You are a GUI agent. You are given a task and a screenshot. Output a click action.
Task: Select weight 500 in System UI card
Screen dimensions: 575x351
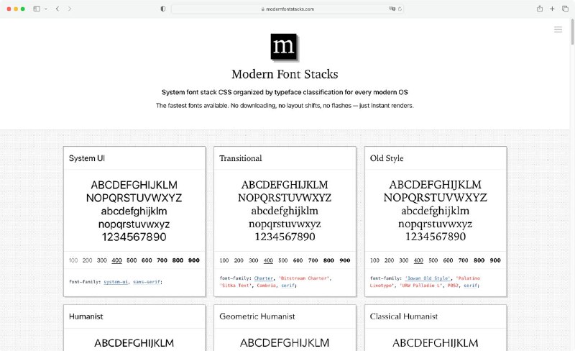click(132, 260)
